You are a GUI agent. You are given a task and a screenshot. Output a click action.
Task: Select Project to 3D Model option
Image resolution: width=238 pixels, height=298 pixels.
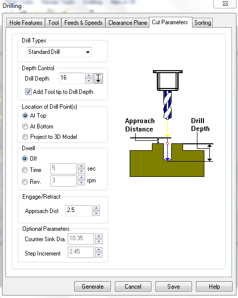[25, 137]
